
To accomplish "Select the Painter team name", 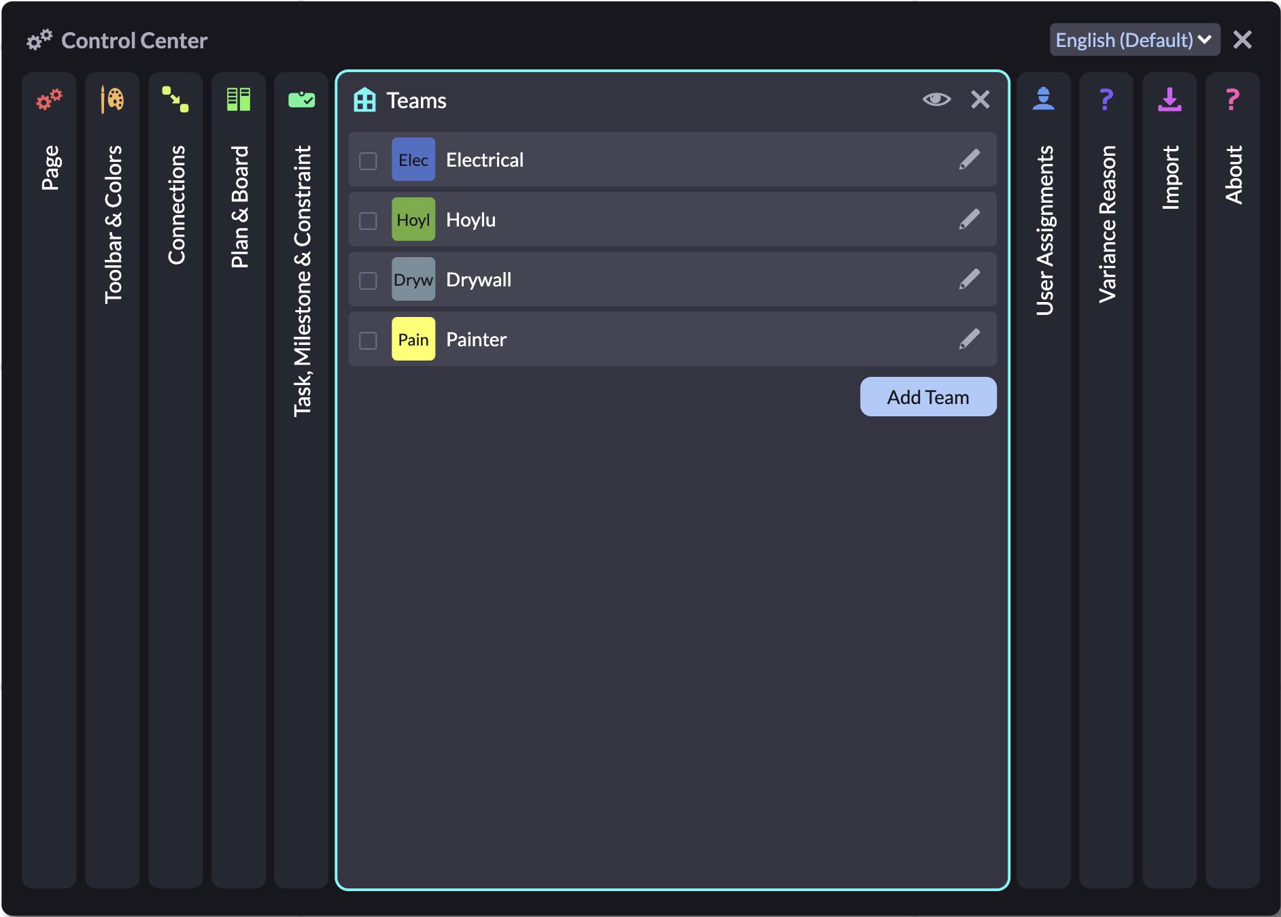I will click(x=476, y=339).
